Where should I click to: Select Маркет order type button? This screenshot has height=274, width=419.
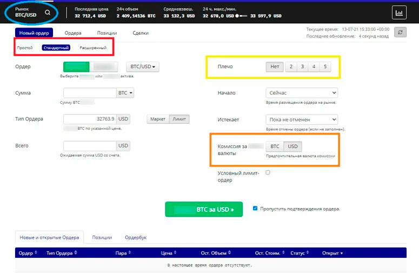[157, 119]
